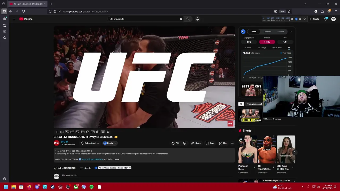This screenshot has height=191, width=340.
Task: Click the browser address bar URL
Action: click(x=86, y=11)
